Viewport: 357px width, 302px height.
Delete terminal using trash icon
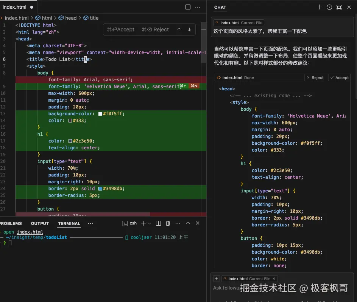tap(168, 223)
